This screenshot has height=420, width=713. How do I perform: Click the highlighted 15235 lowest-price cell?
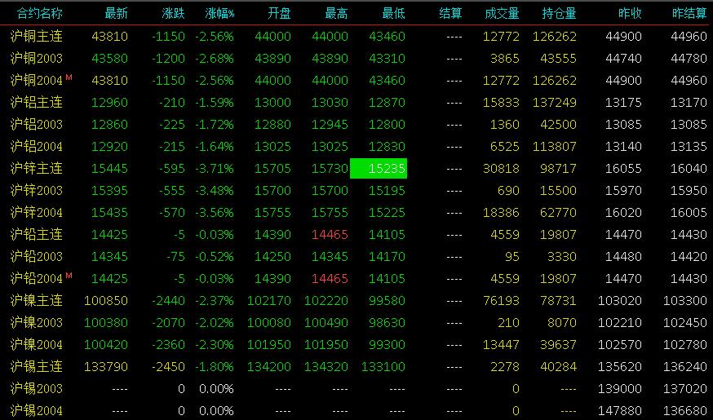pos(379,168)
